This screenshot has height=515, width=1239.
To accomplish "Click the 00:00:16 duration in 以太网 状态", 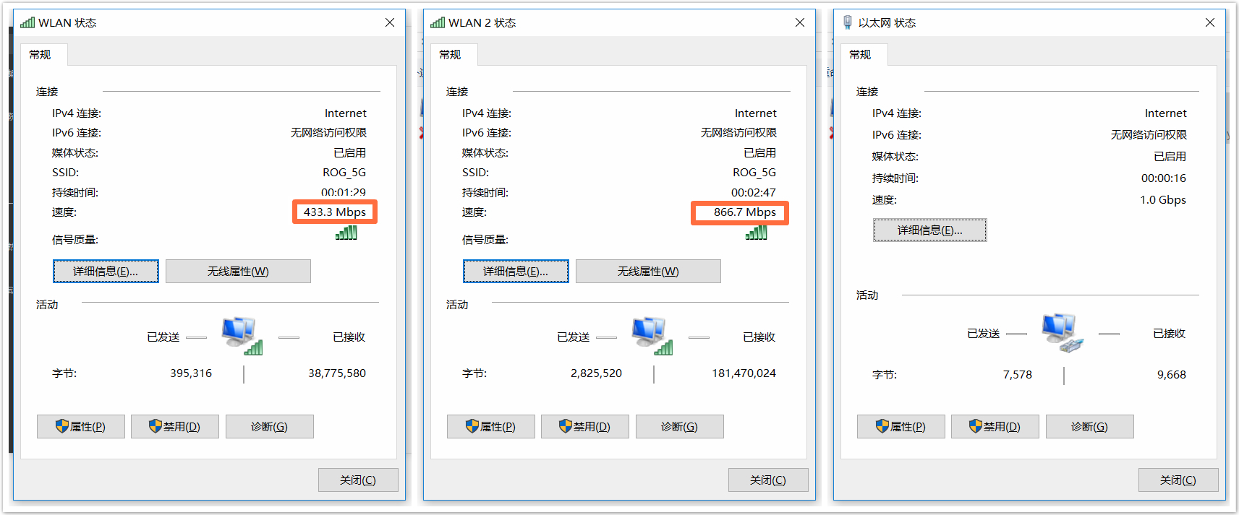I will point(1164,178).
